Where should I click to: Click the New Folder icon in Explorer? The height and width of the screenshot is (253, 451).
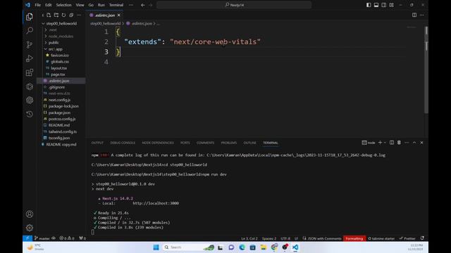(x=56, y=15)
